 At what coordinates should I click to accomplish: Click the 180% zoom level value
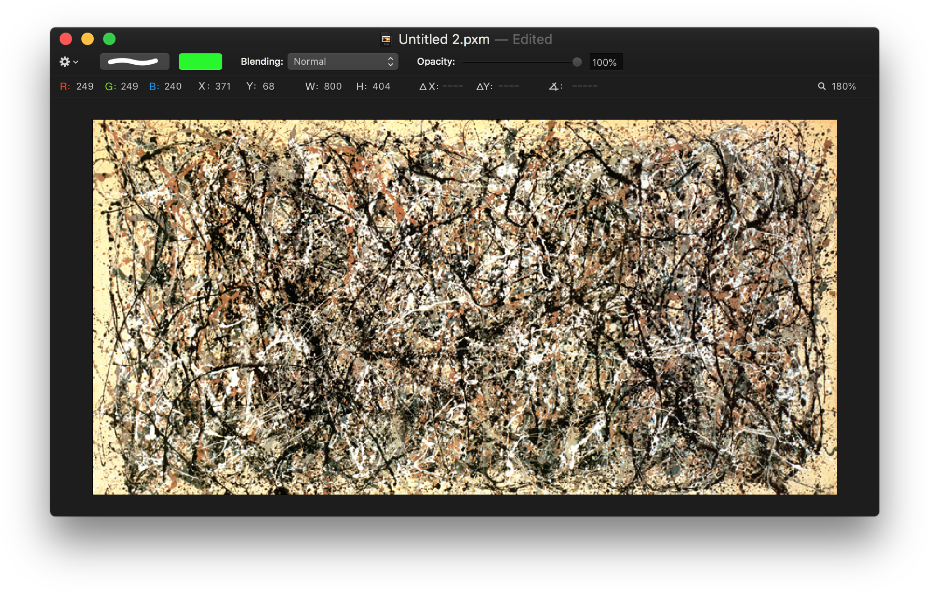tap(845, 86)
